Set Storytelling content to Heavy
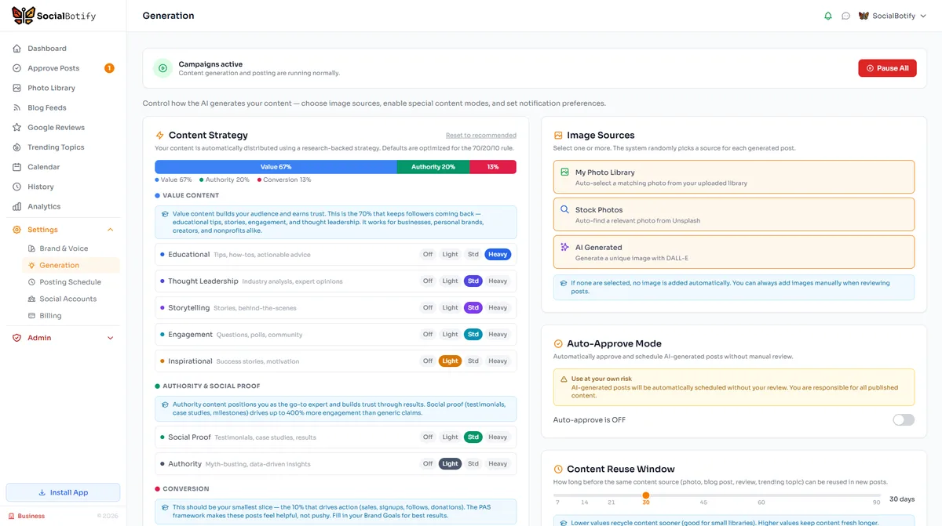942x526 pixels. 498,307
